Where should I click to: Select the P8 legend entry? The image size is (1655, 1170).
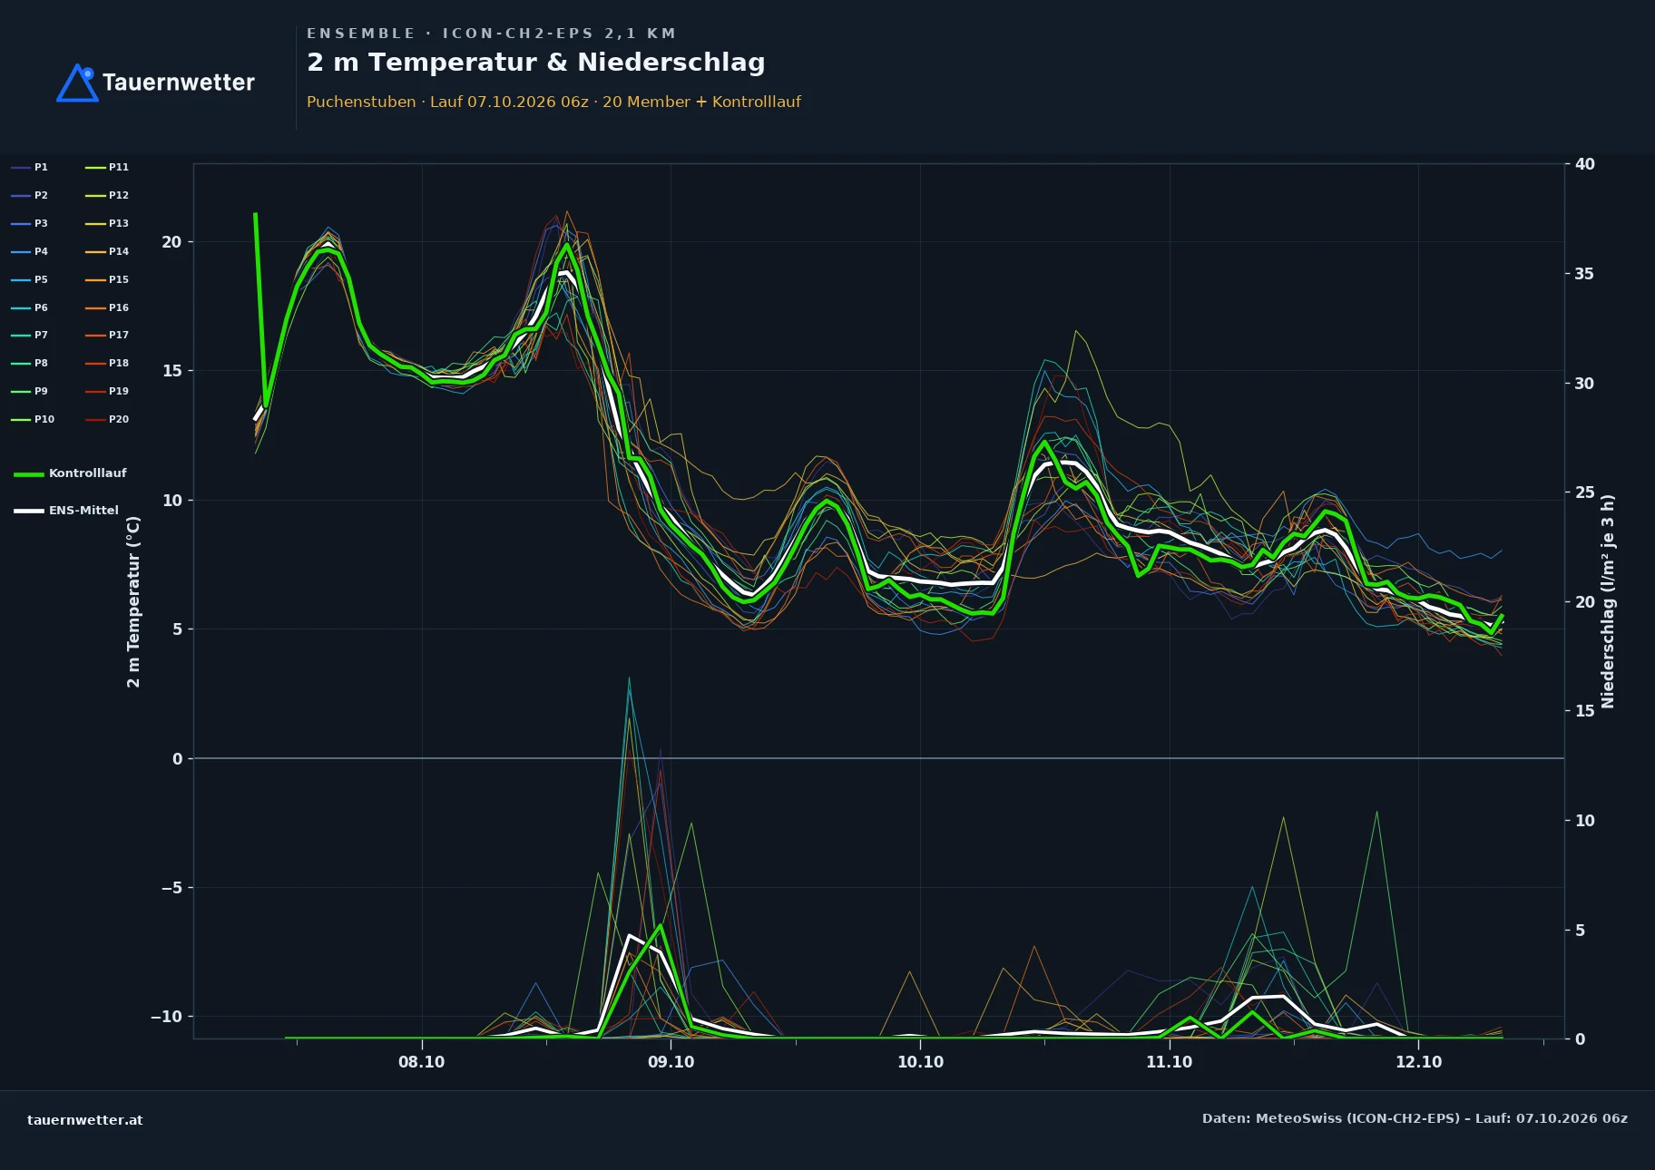[x=30, y=363]
